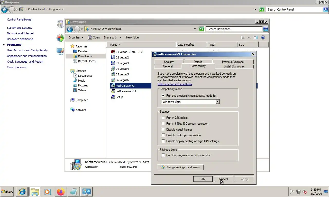Click the Control Panel back arrow button

pos(4,9)
